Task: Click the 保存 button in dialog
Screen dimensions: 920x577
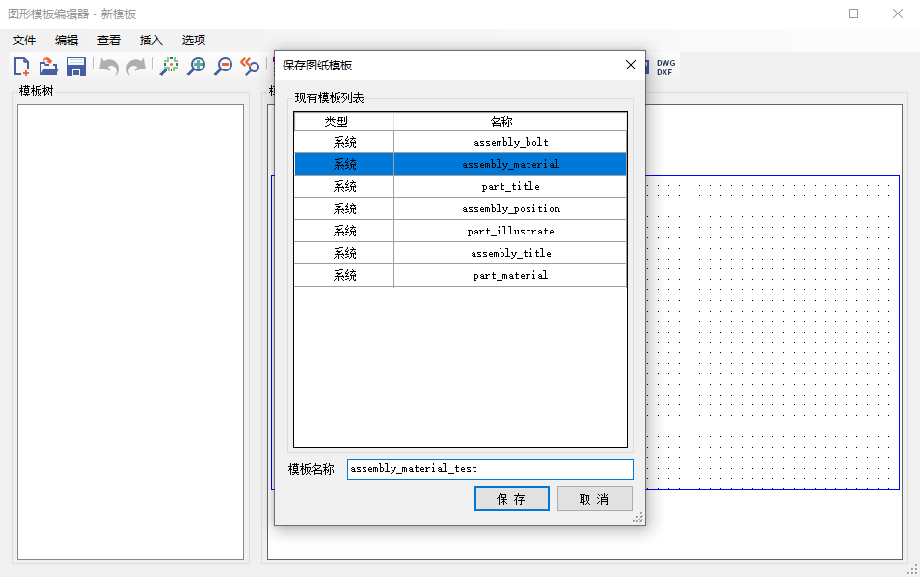Action: (x=512, y=499)
